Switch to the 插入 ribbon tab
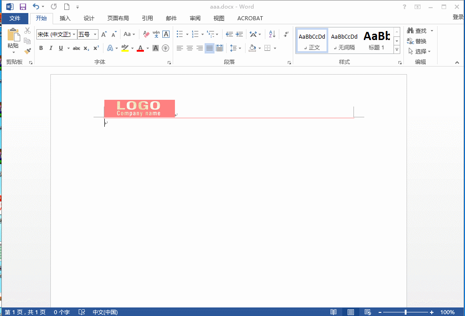Screen dimensions: 465x316 coord(65,18)
